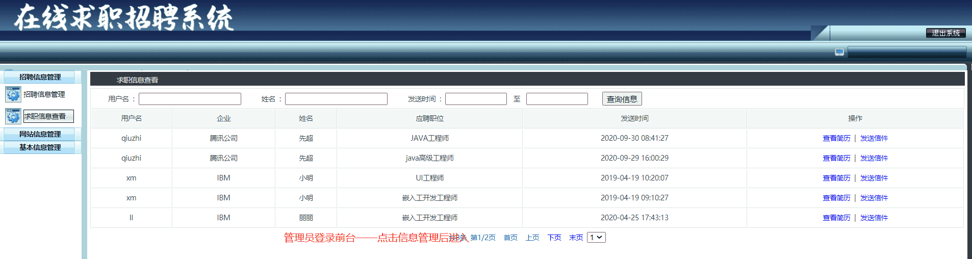The height and width of the screenshot is (259, 972).
Task: Click the 求职信息查看 panel title
Action: 137,80
